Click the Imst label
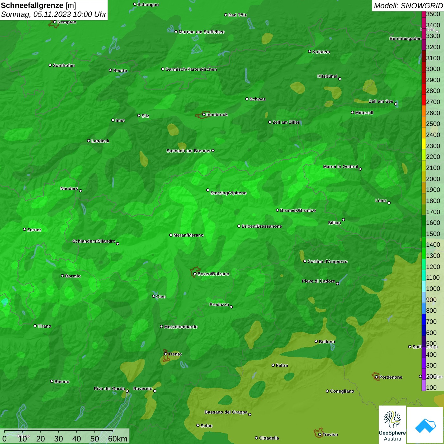Screen dimensions: 444x444 120,120
